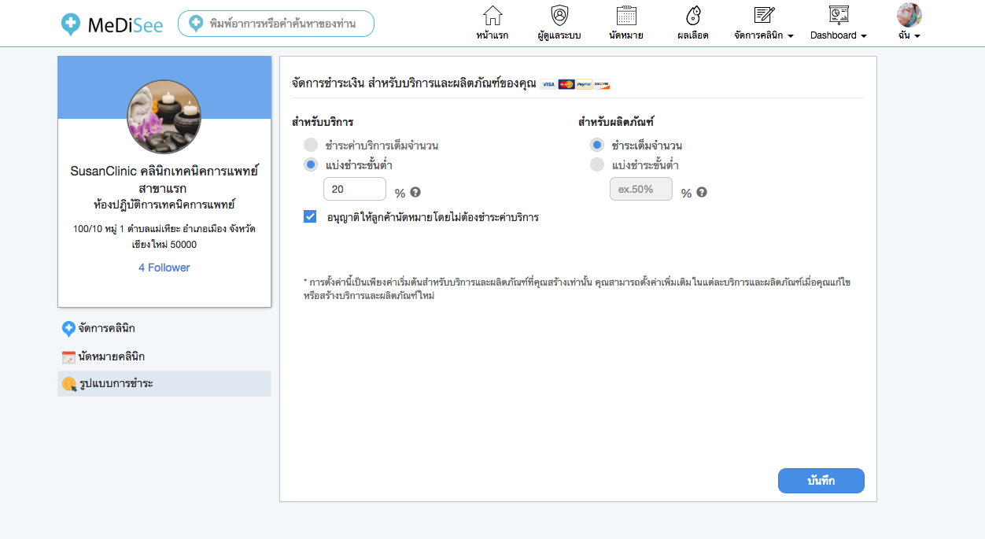985x539 pixels.
Task: Select minimum installment radio for products
Action: 597,164
